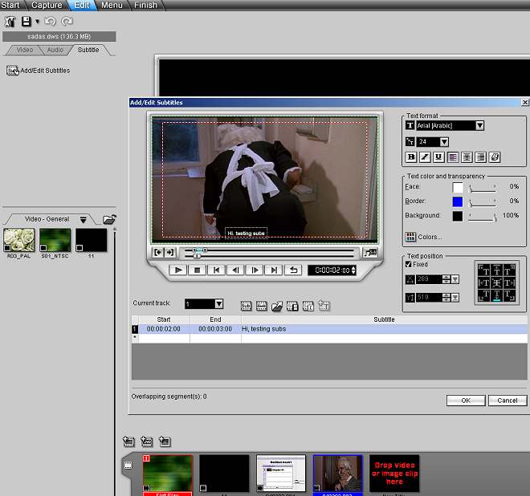Open the project settings tool icon

point(10,22)
